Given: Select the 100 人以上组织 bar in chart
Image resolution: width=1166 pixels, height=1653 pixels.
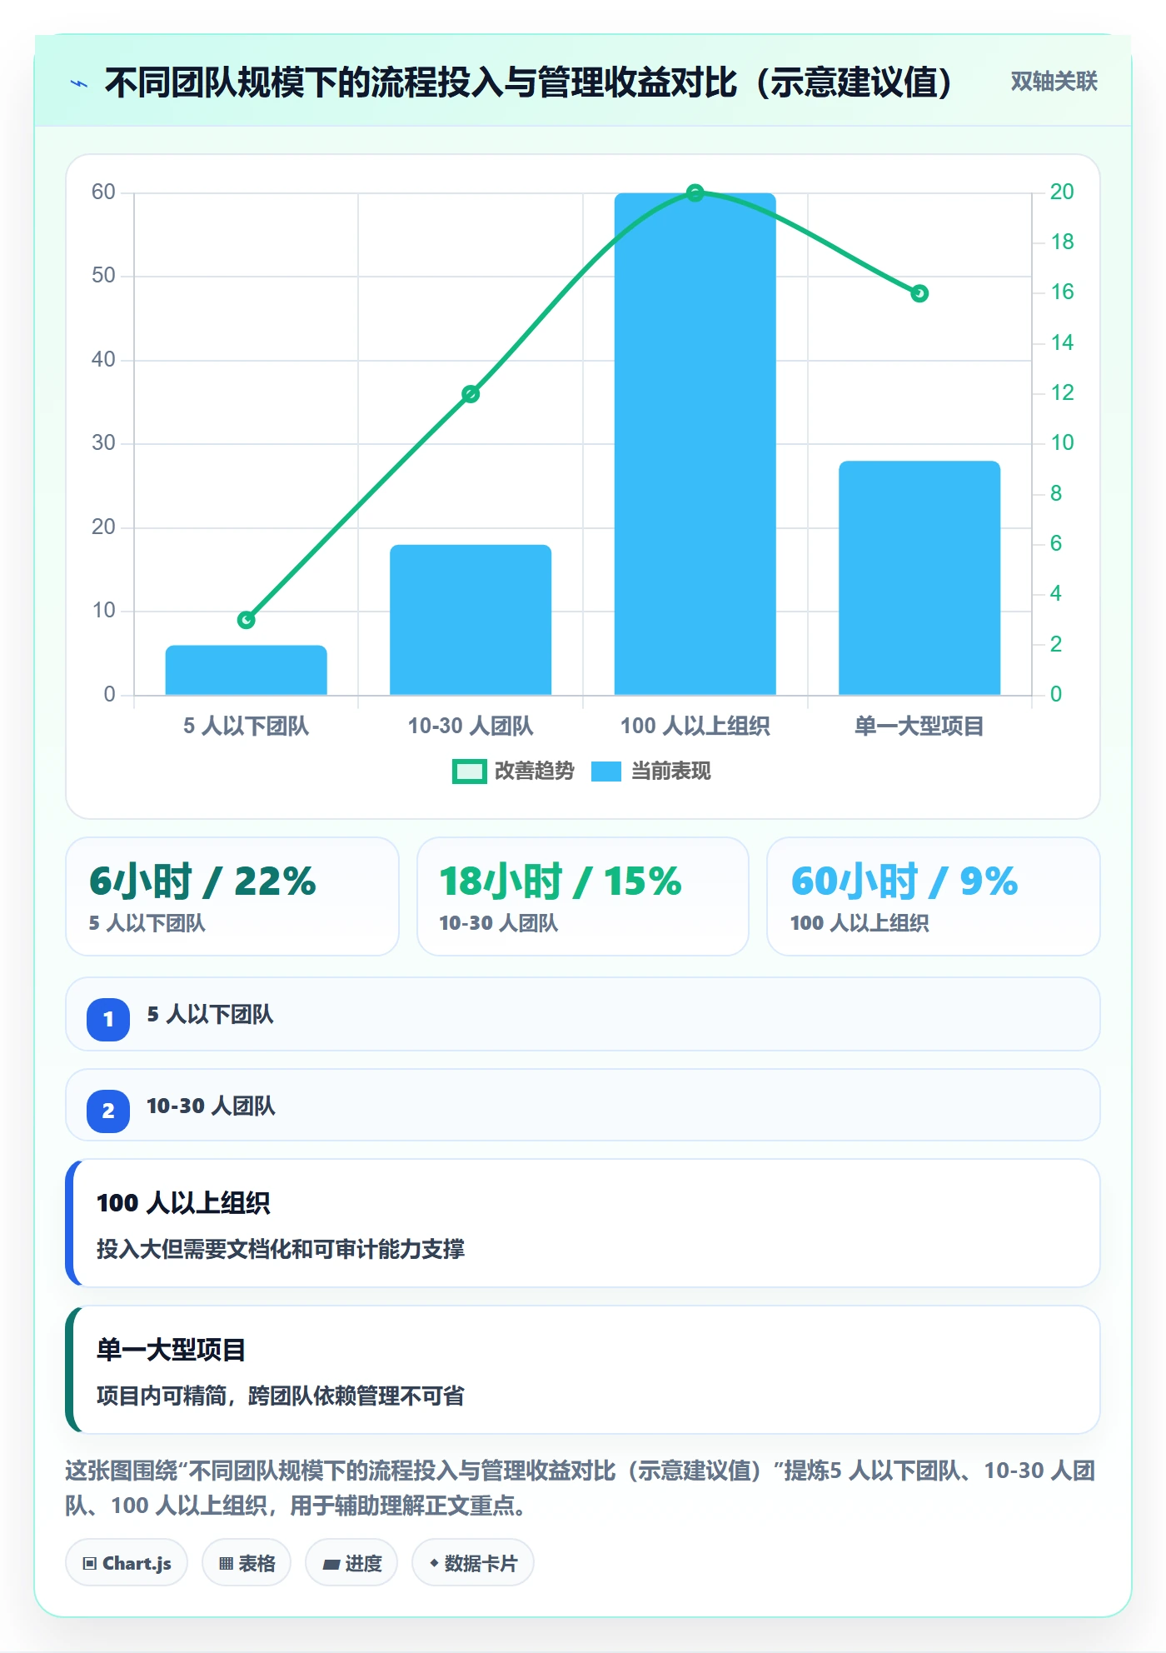Looking at the screenshot, I should tap(695, 444).
